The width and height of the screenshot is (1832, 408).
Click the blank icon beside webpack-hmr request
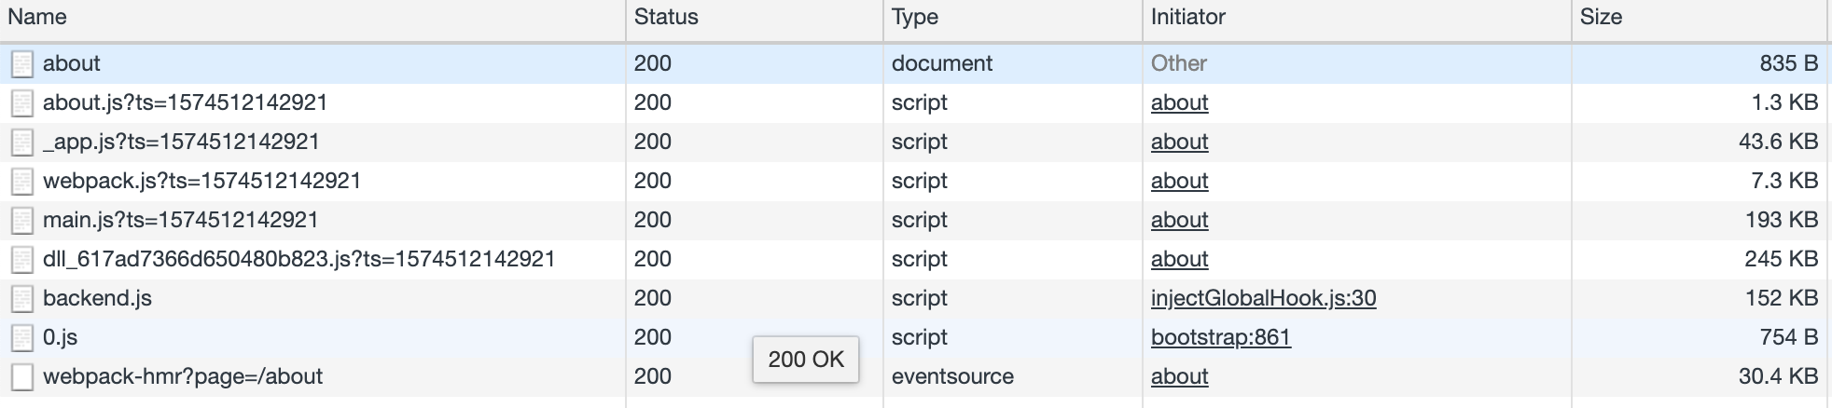click(22, 376)
